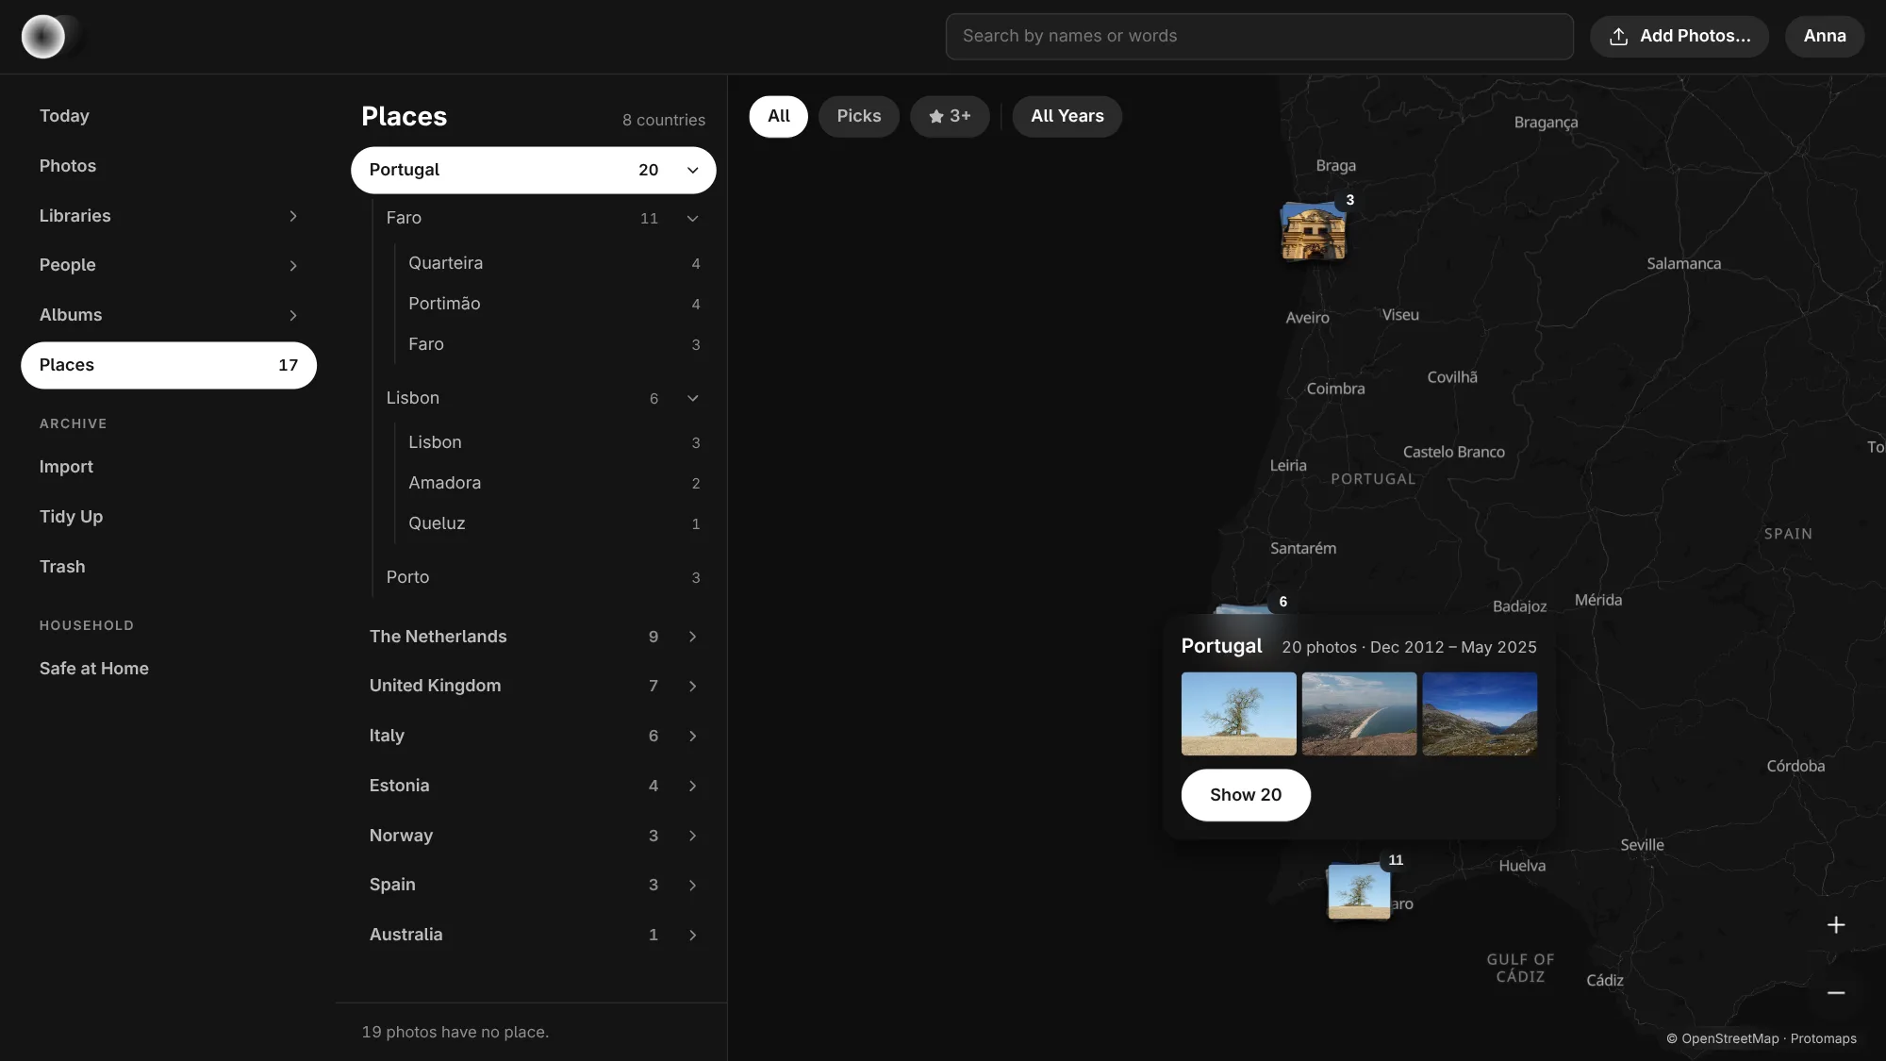Expand the Spain country chevron
The width and height of the screenshot is (1886, 1061).
[692, 886]
